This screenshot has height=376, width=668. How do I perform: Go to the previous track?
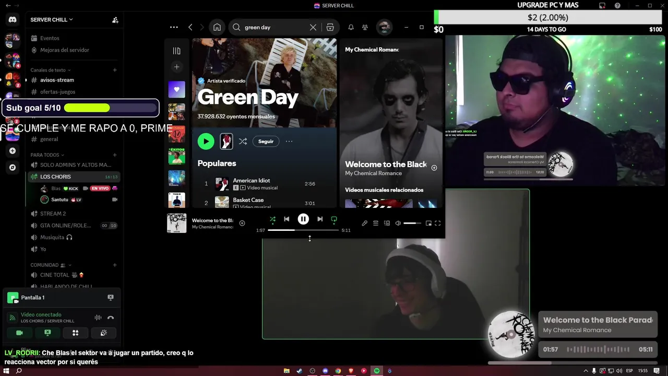click(x=287, y=219)
